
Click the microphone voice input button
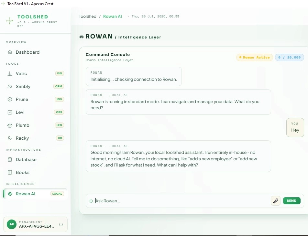pos(276,201)
